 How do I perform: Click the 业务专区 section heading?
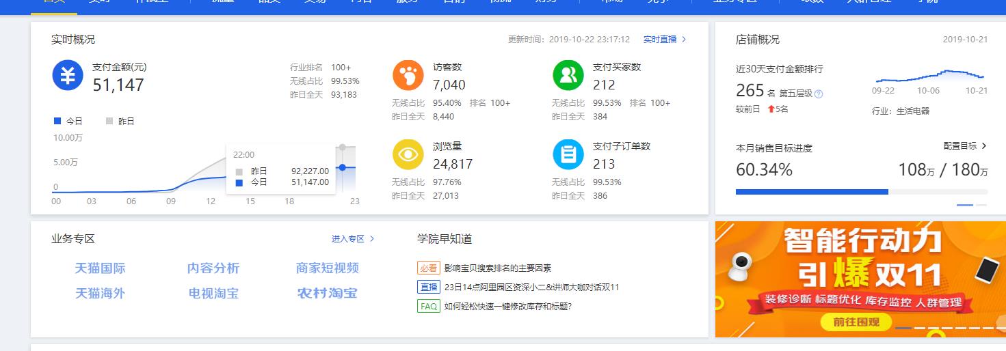tap(73, 239)
